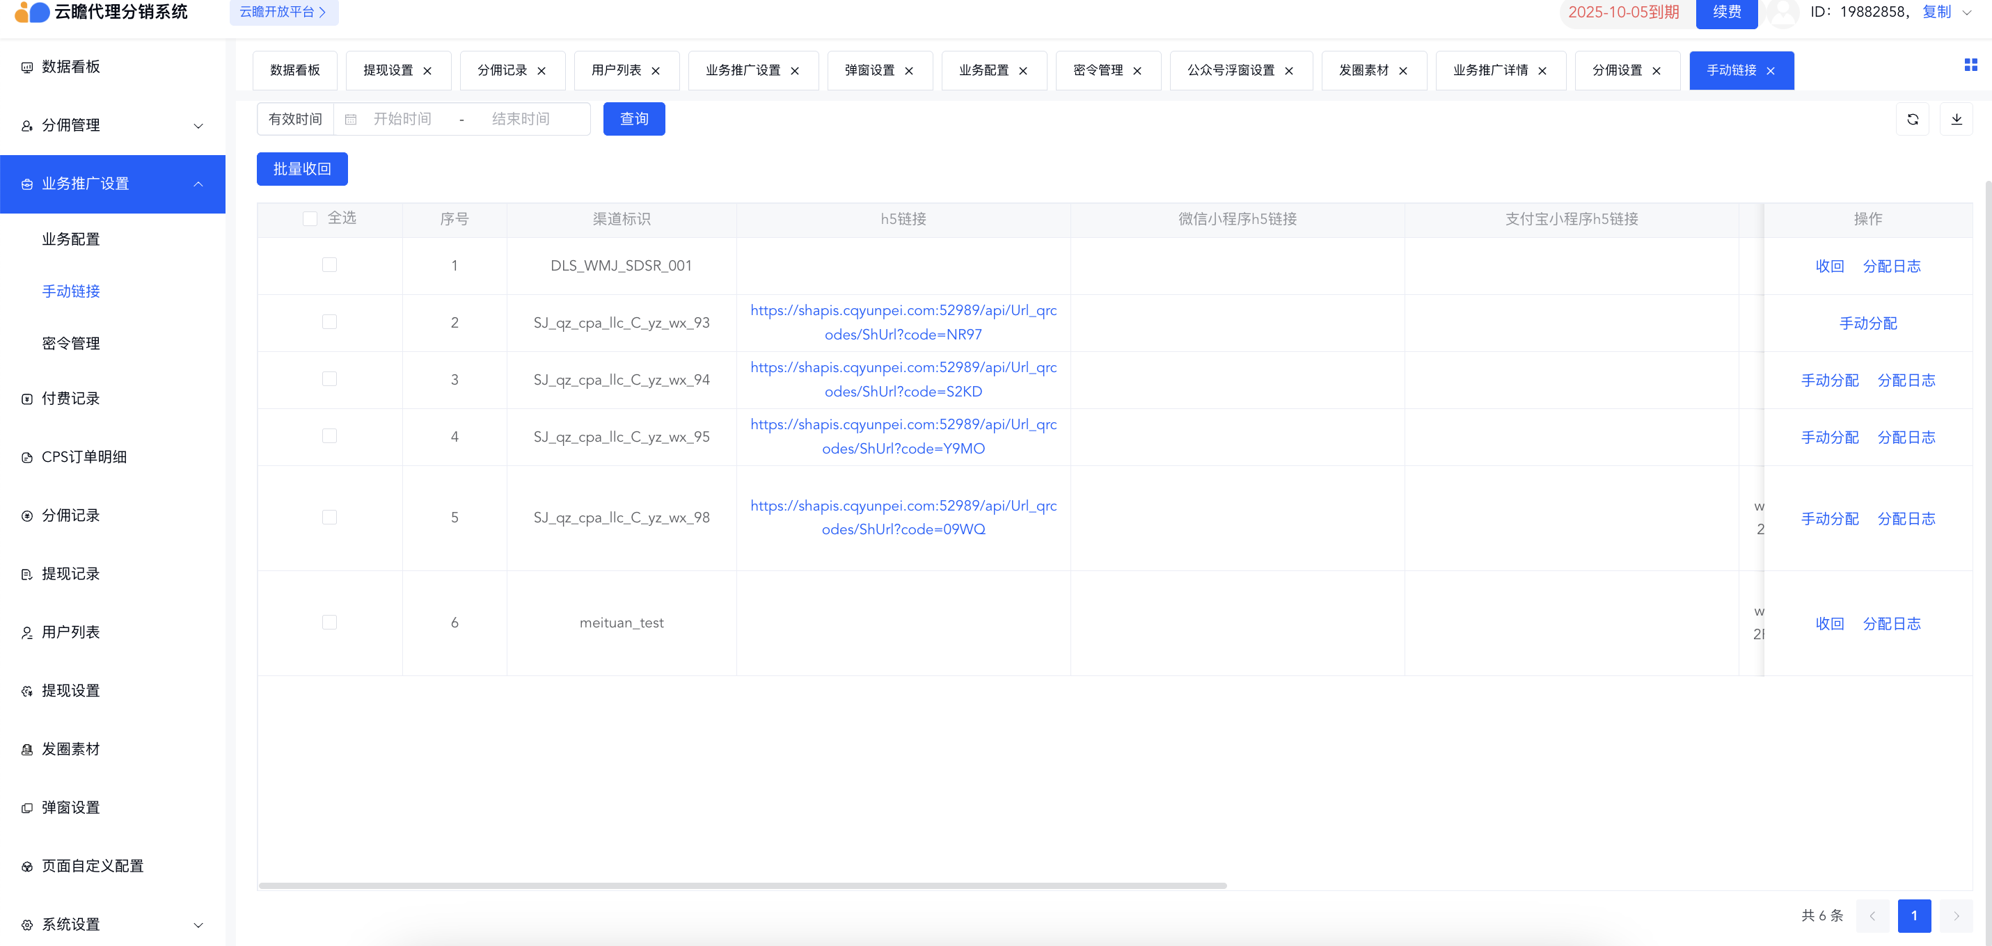Close the 手动链接 active tab

click(1771, 71)
